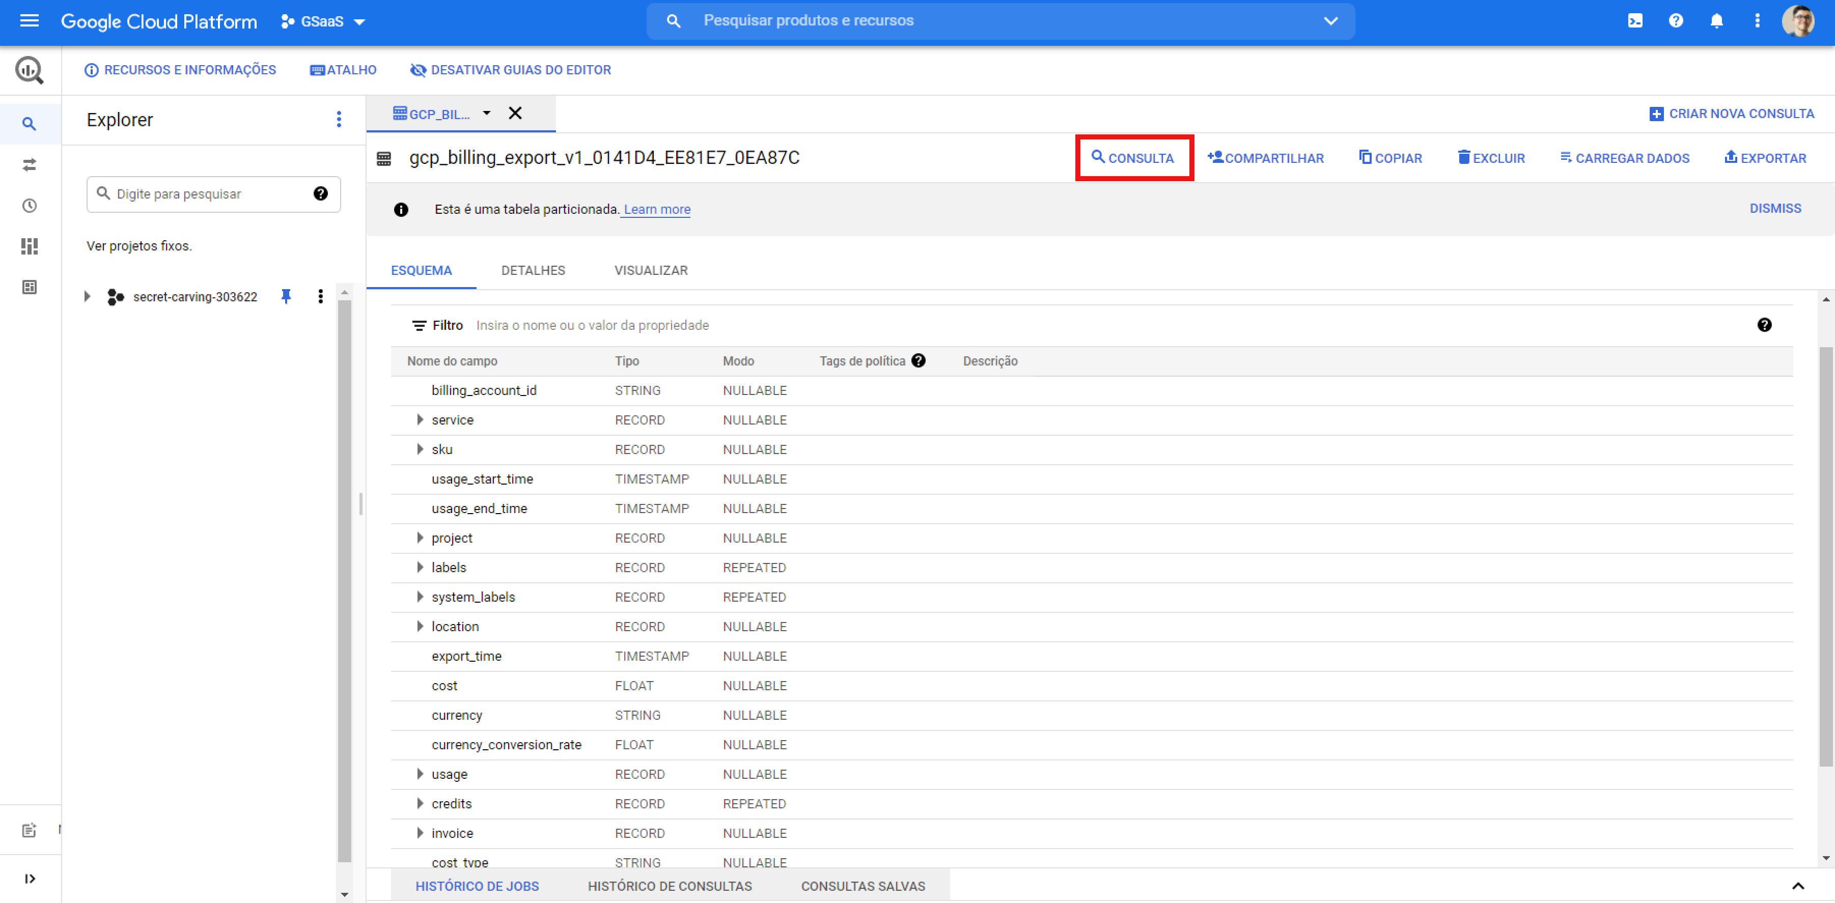Click the Learn more link
The width and height of the screenshot is (1835, 903).
[x=657, y=209]
